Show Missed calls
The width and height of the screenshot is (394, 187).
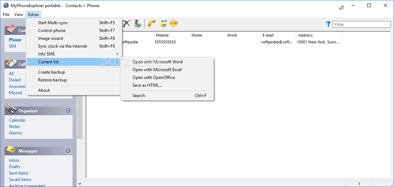pos(15,92)
